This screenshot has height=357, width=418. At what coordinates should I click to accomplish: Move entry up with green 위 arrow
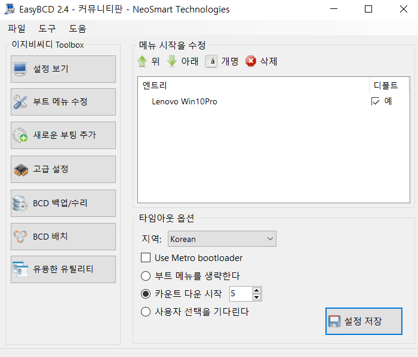point(142,61)
